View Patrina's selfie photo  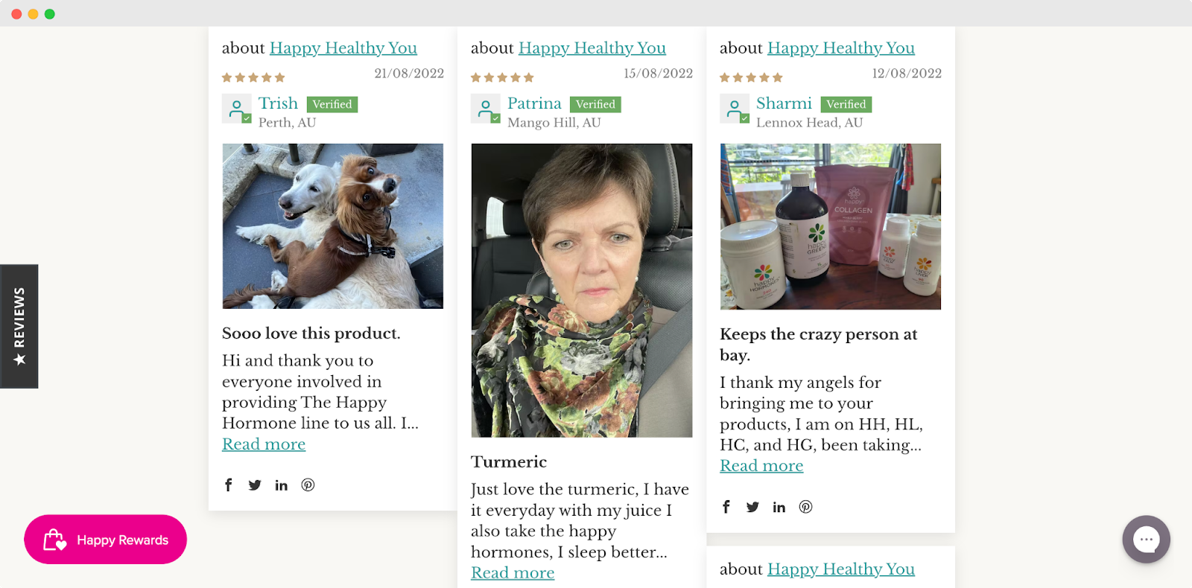click(x=582, y=290)
